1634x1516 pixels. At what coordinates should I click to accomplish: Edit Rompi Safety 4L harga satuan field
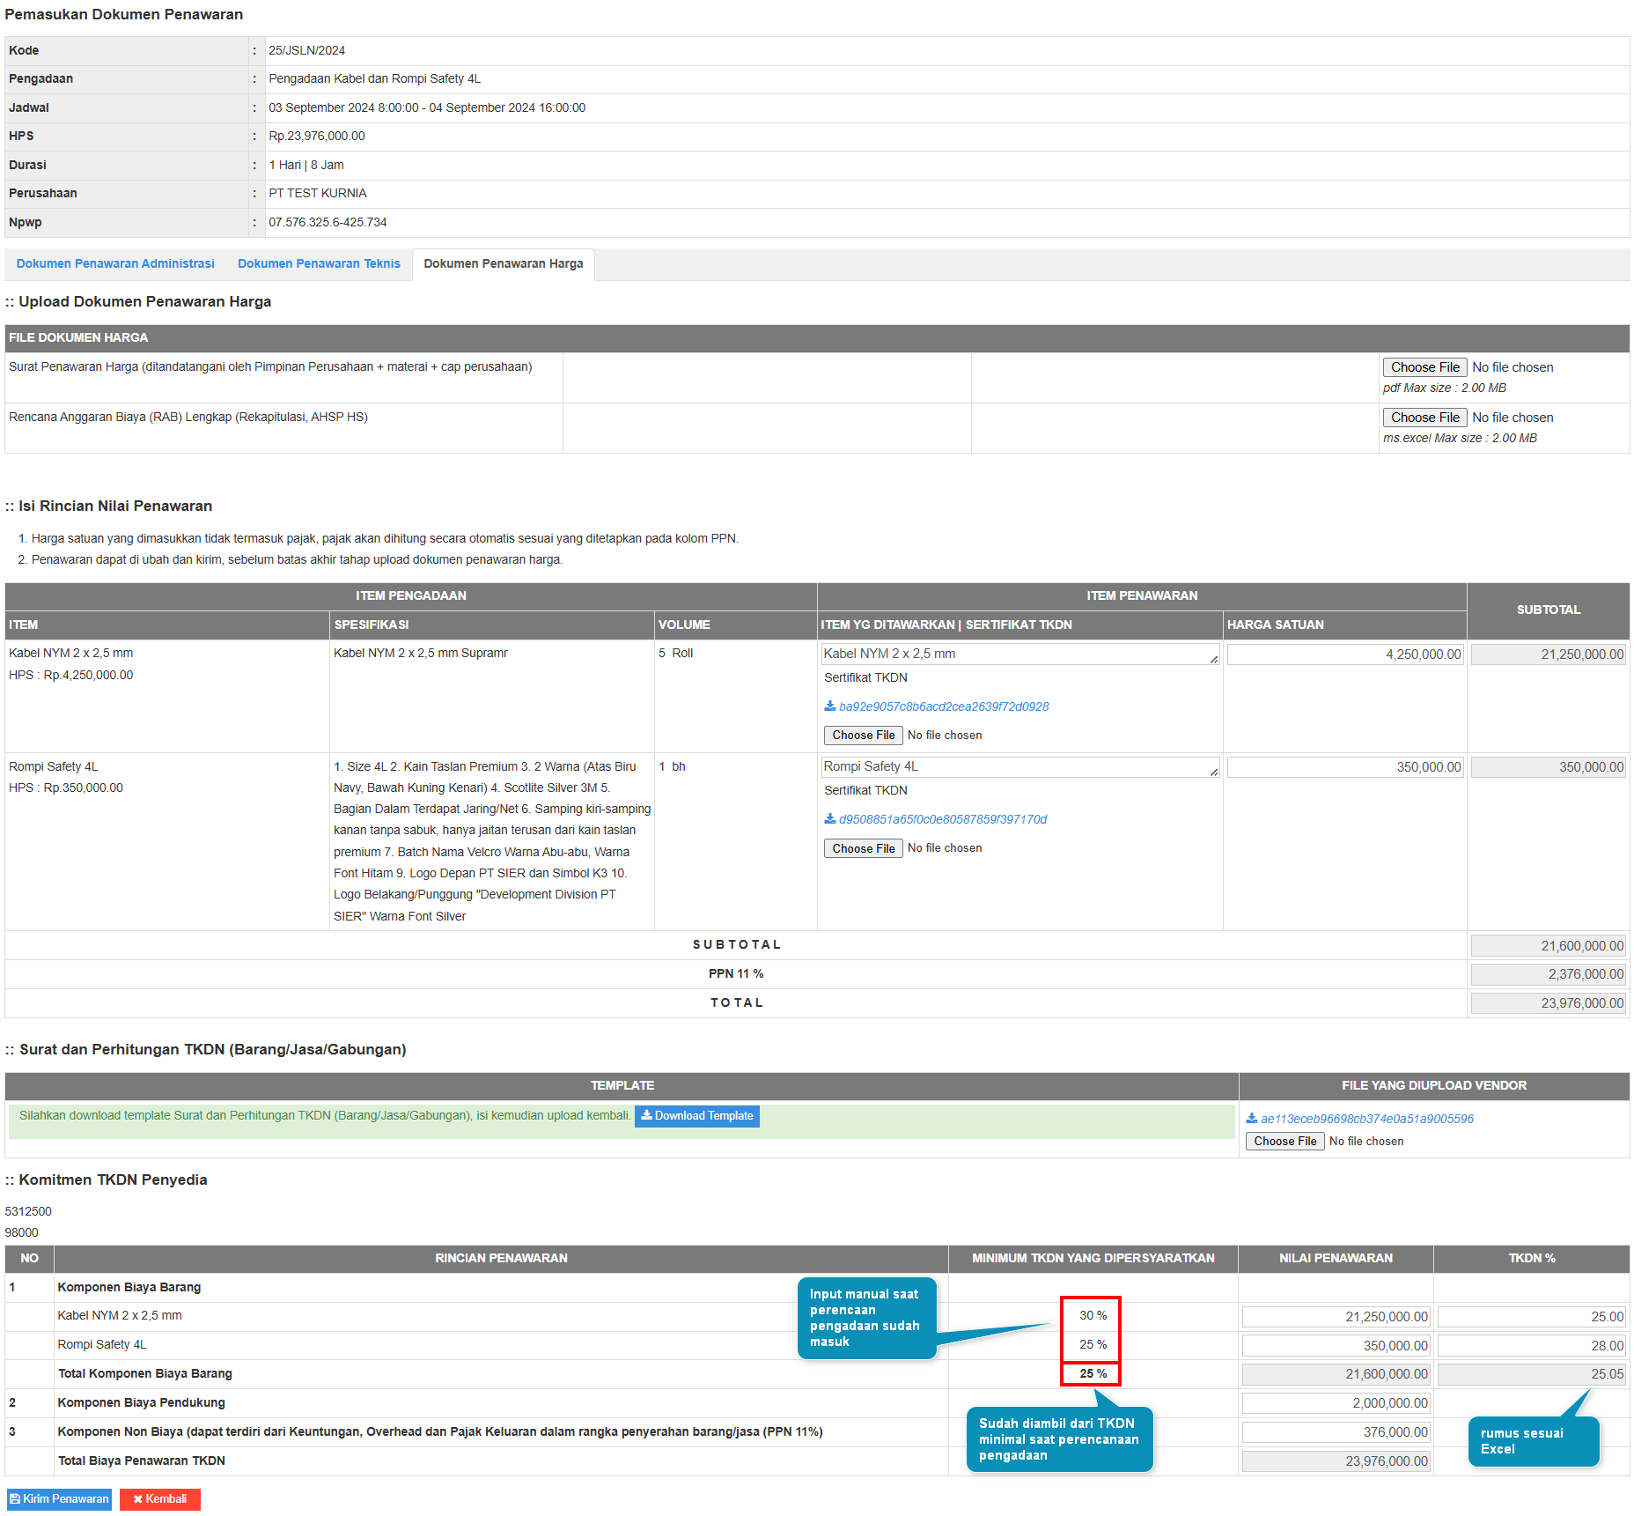click(1344, 767)
